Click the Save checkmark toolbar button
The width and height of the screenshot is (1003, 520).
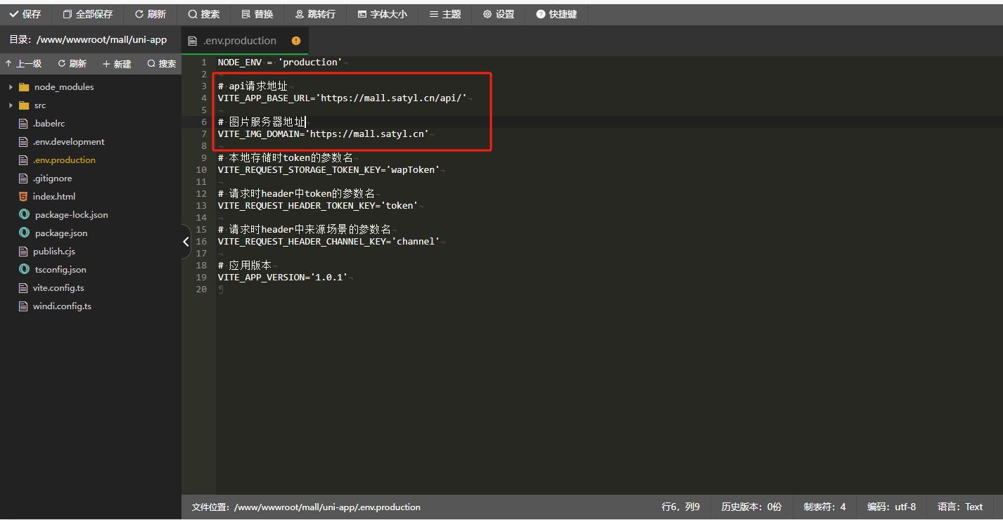25,14
